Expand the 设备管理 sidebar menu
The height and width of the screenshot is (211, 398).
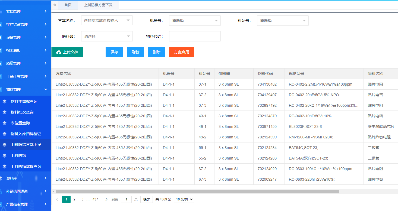pyautogui.click(x=26, y=37)
